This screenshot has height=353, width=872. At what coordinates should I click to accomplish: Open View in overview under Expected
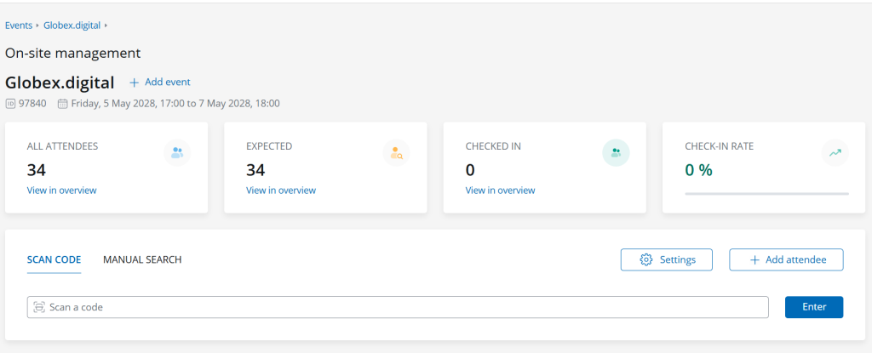pos(280,191)
